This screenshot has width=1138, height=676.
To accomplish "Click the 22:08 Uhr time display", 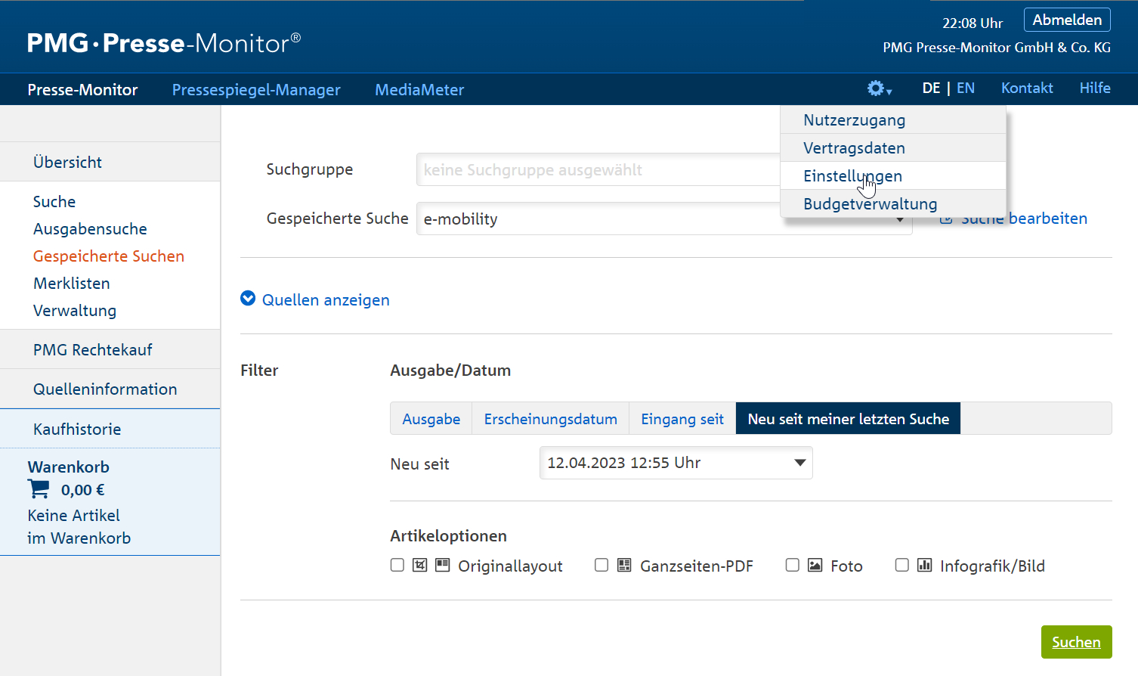I will (973, 23).
